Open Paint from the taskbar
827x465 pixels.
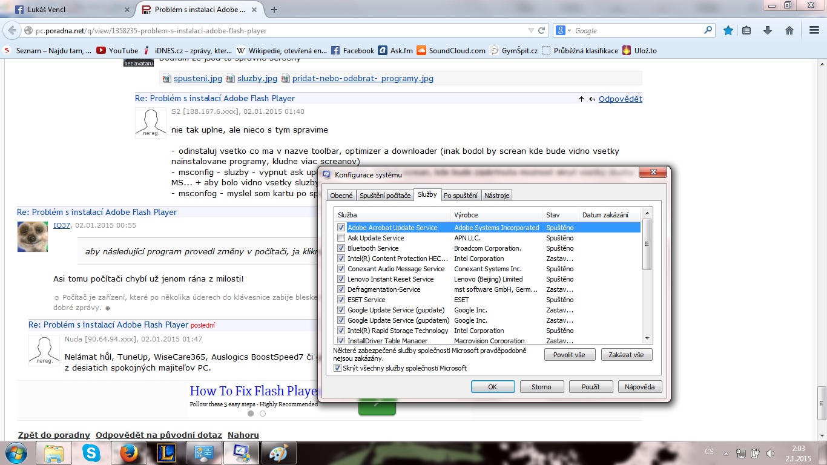click(279, 453)
